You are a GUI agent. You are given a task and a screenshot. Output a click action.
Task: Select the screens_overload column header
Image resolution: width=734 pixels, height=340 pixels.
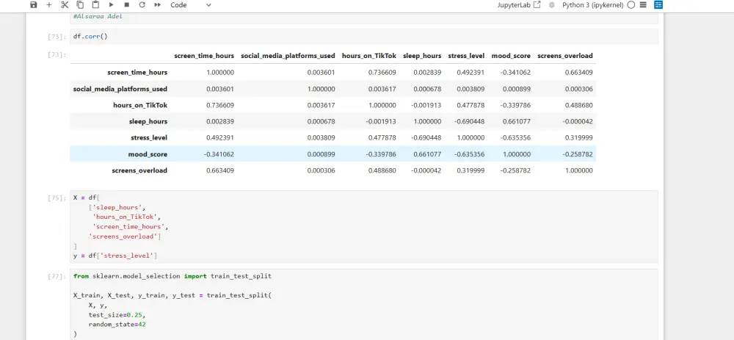coord(565,56)
